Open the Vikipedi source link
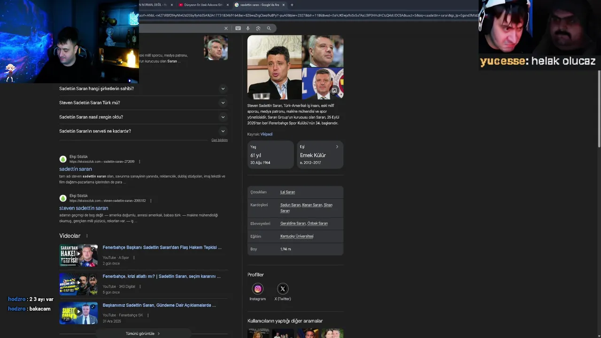Viewport: 601px width, 338px height. 266,134
